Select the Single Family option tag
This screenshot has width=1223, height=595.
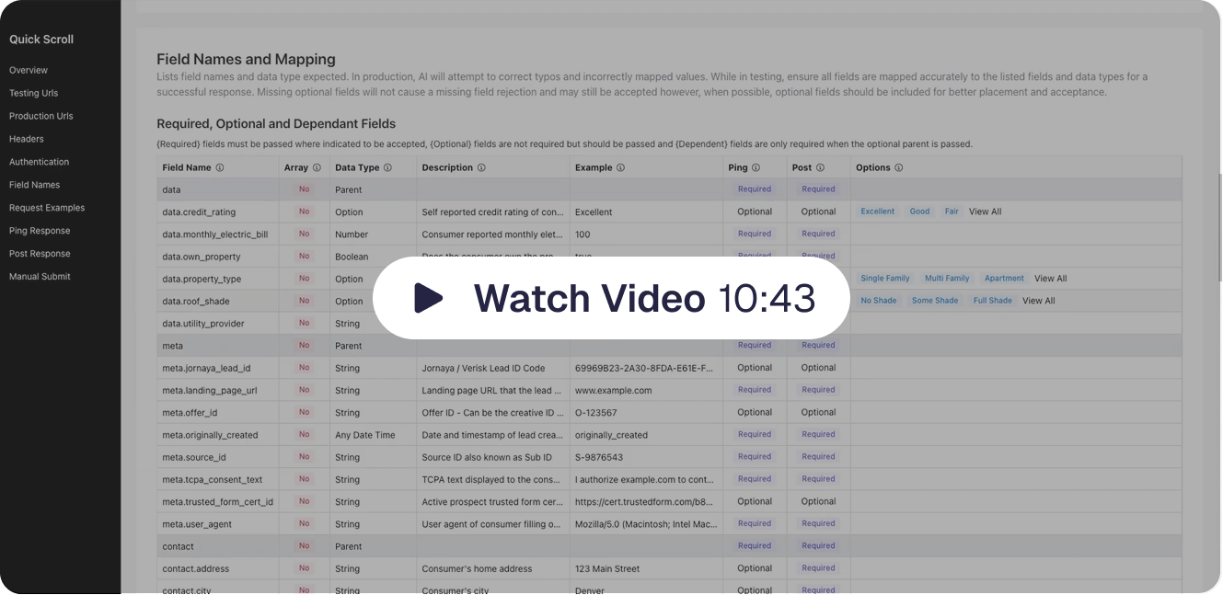[884, 279]
